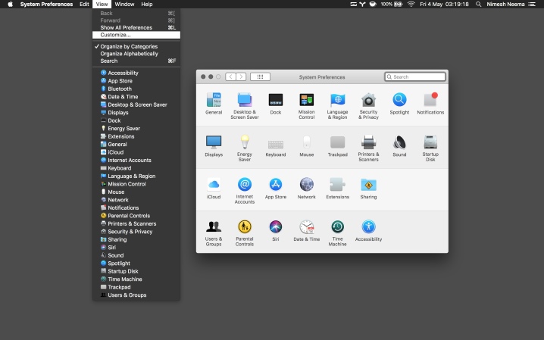Image resolution: width=544 pixels, height=340 pixels.
Task: Open Wi-Fi status menu in menu bar
Action: click(411, 4)
